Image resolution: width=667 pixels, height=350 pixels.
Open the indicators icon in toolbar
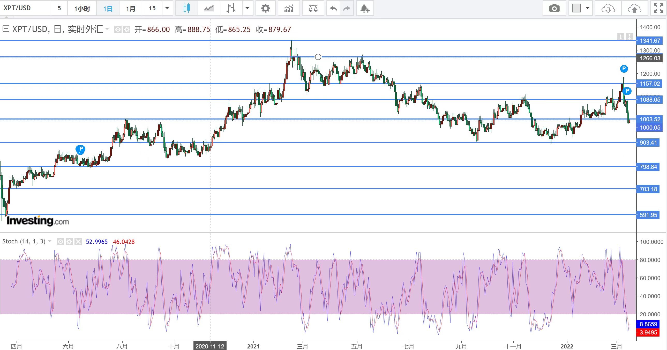point(289,8)
